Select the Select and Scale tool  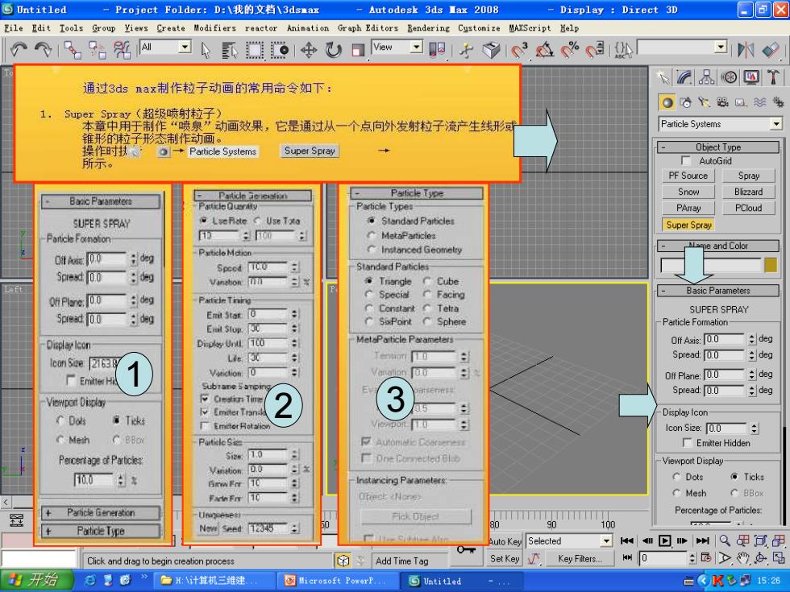pyautogui.click(x=358, y=50)
